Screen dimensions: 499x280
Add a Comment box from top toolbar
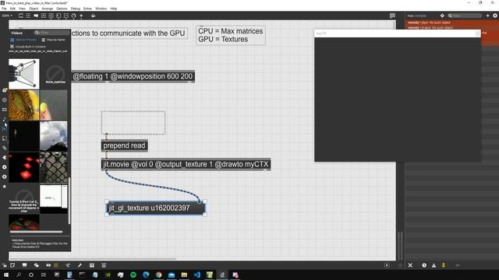pyautogui.click(x=36, y=16)
